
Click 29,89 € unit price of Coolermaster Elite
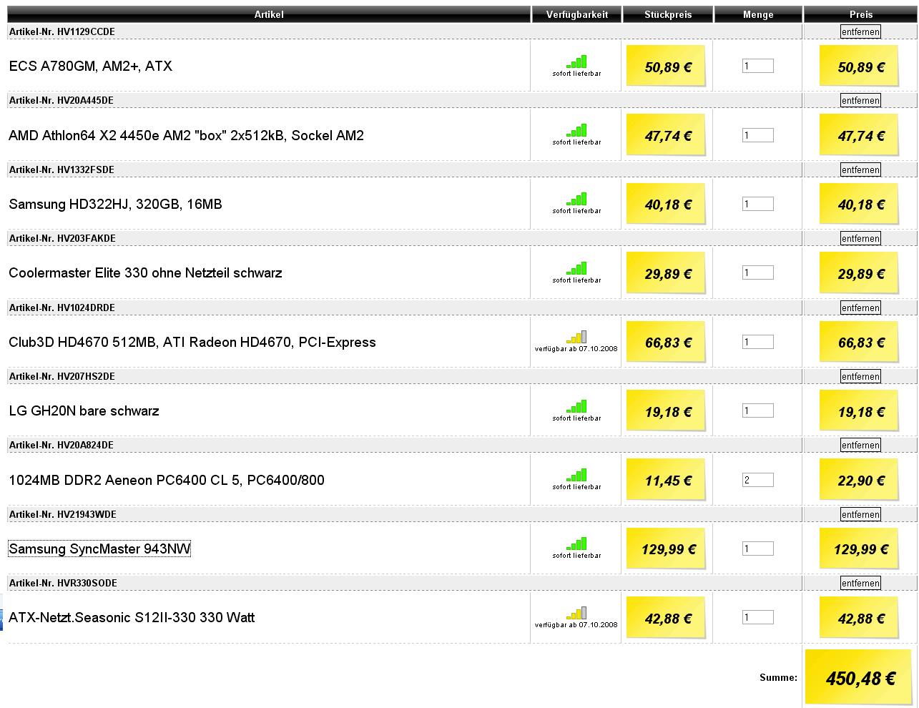(666, 272)
